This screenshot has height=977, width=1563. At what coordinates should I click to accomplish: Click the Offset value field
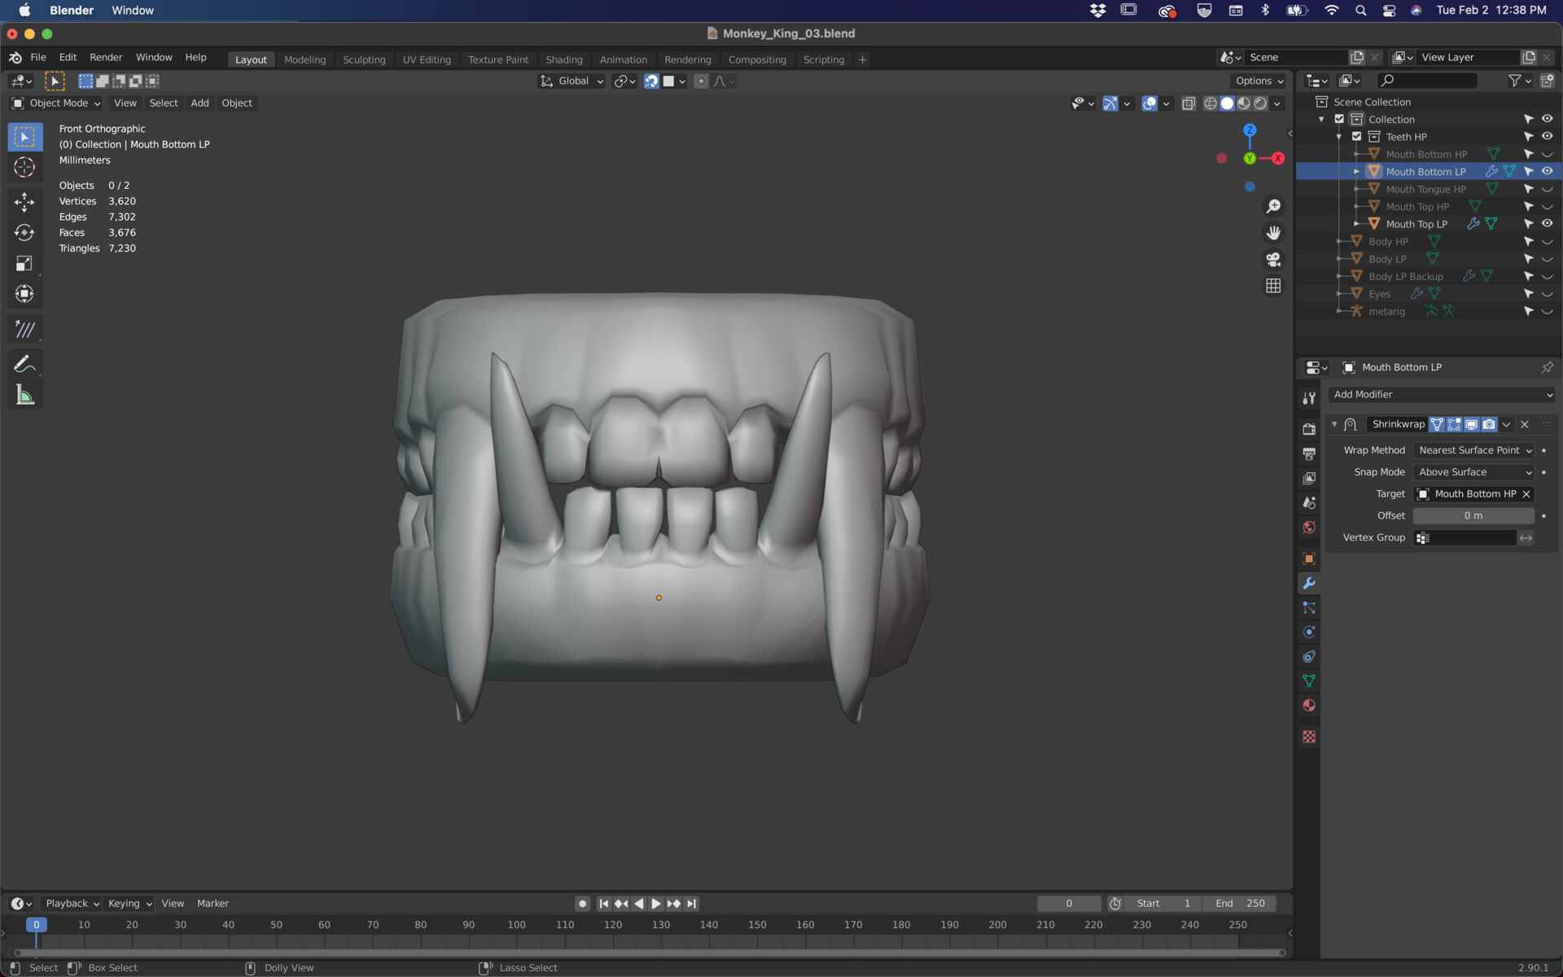pos(1473,515)
